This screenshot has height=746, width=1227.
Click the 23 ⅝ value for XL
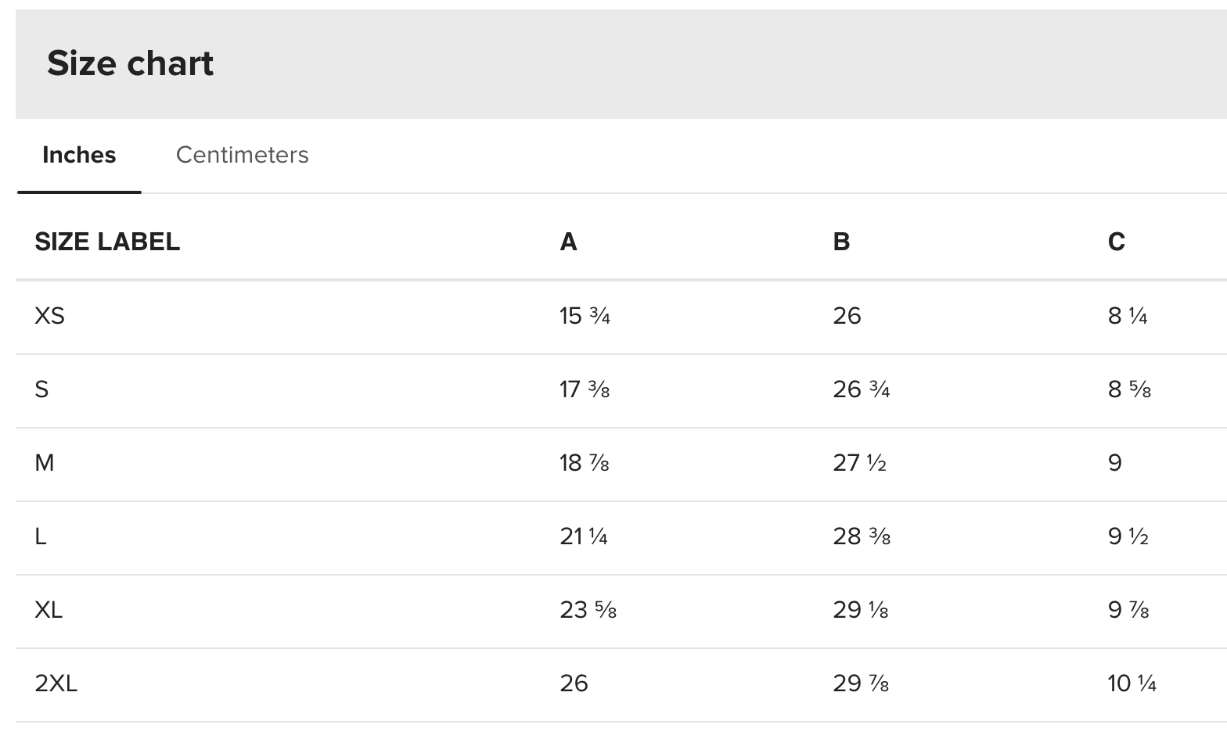(588, 610)
